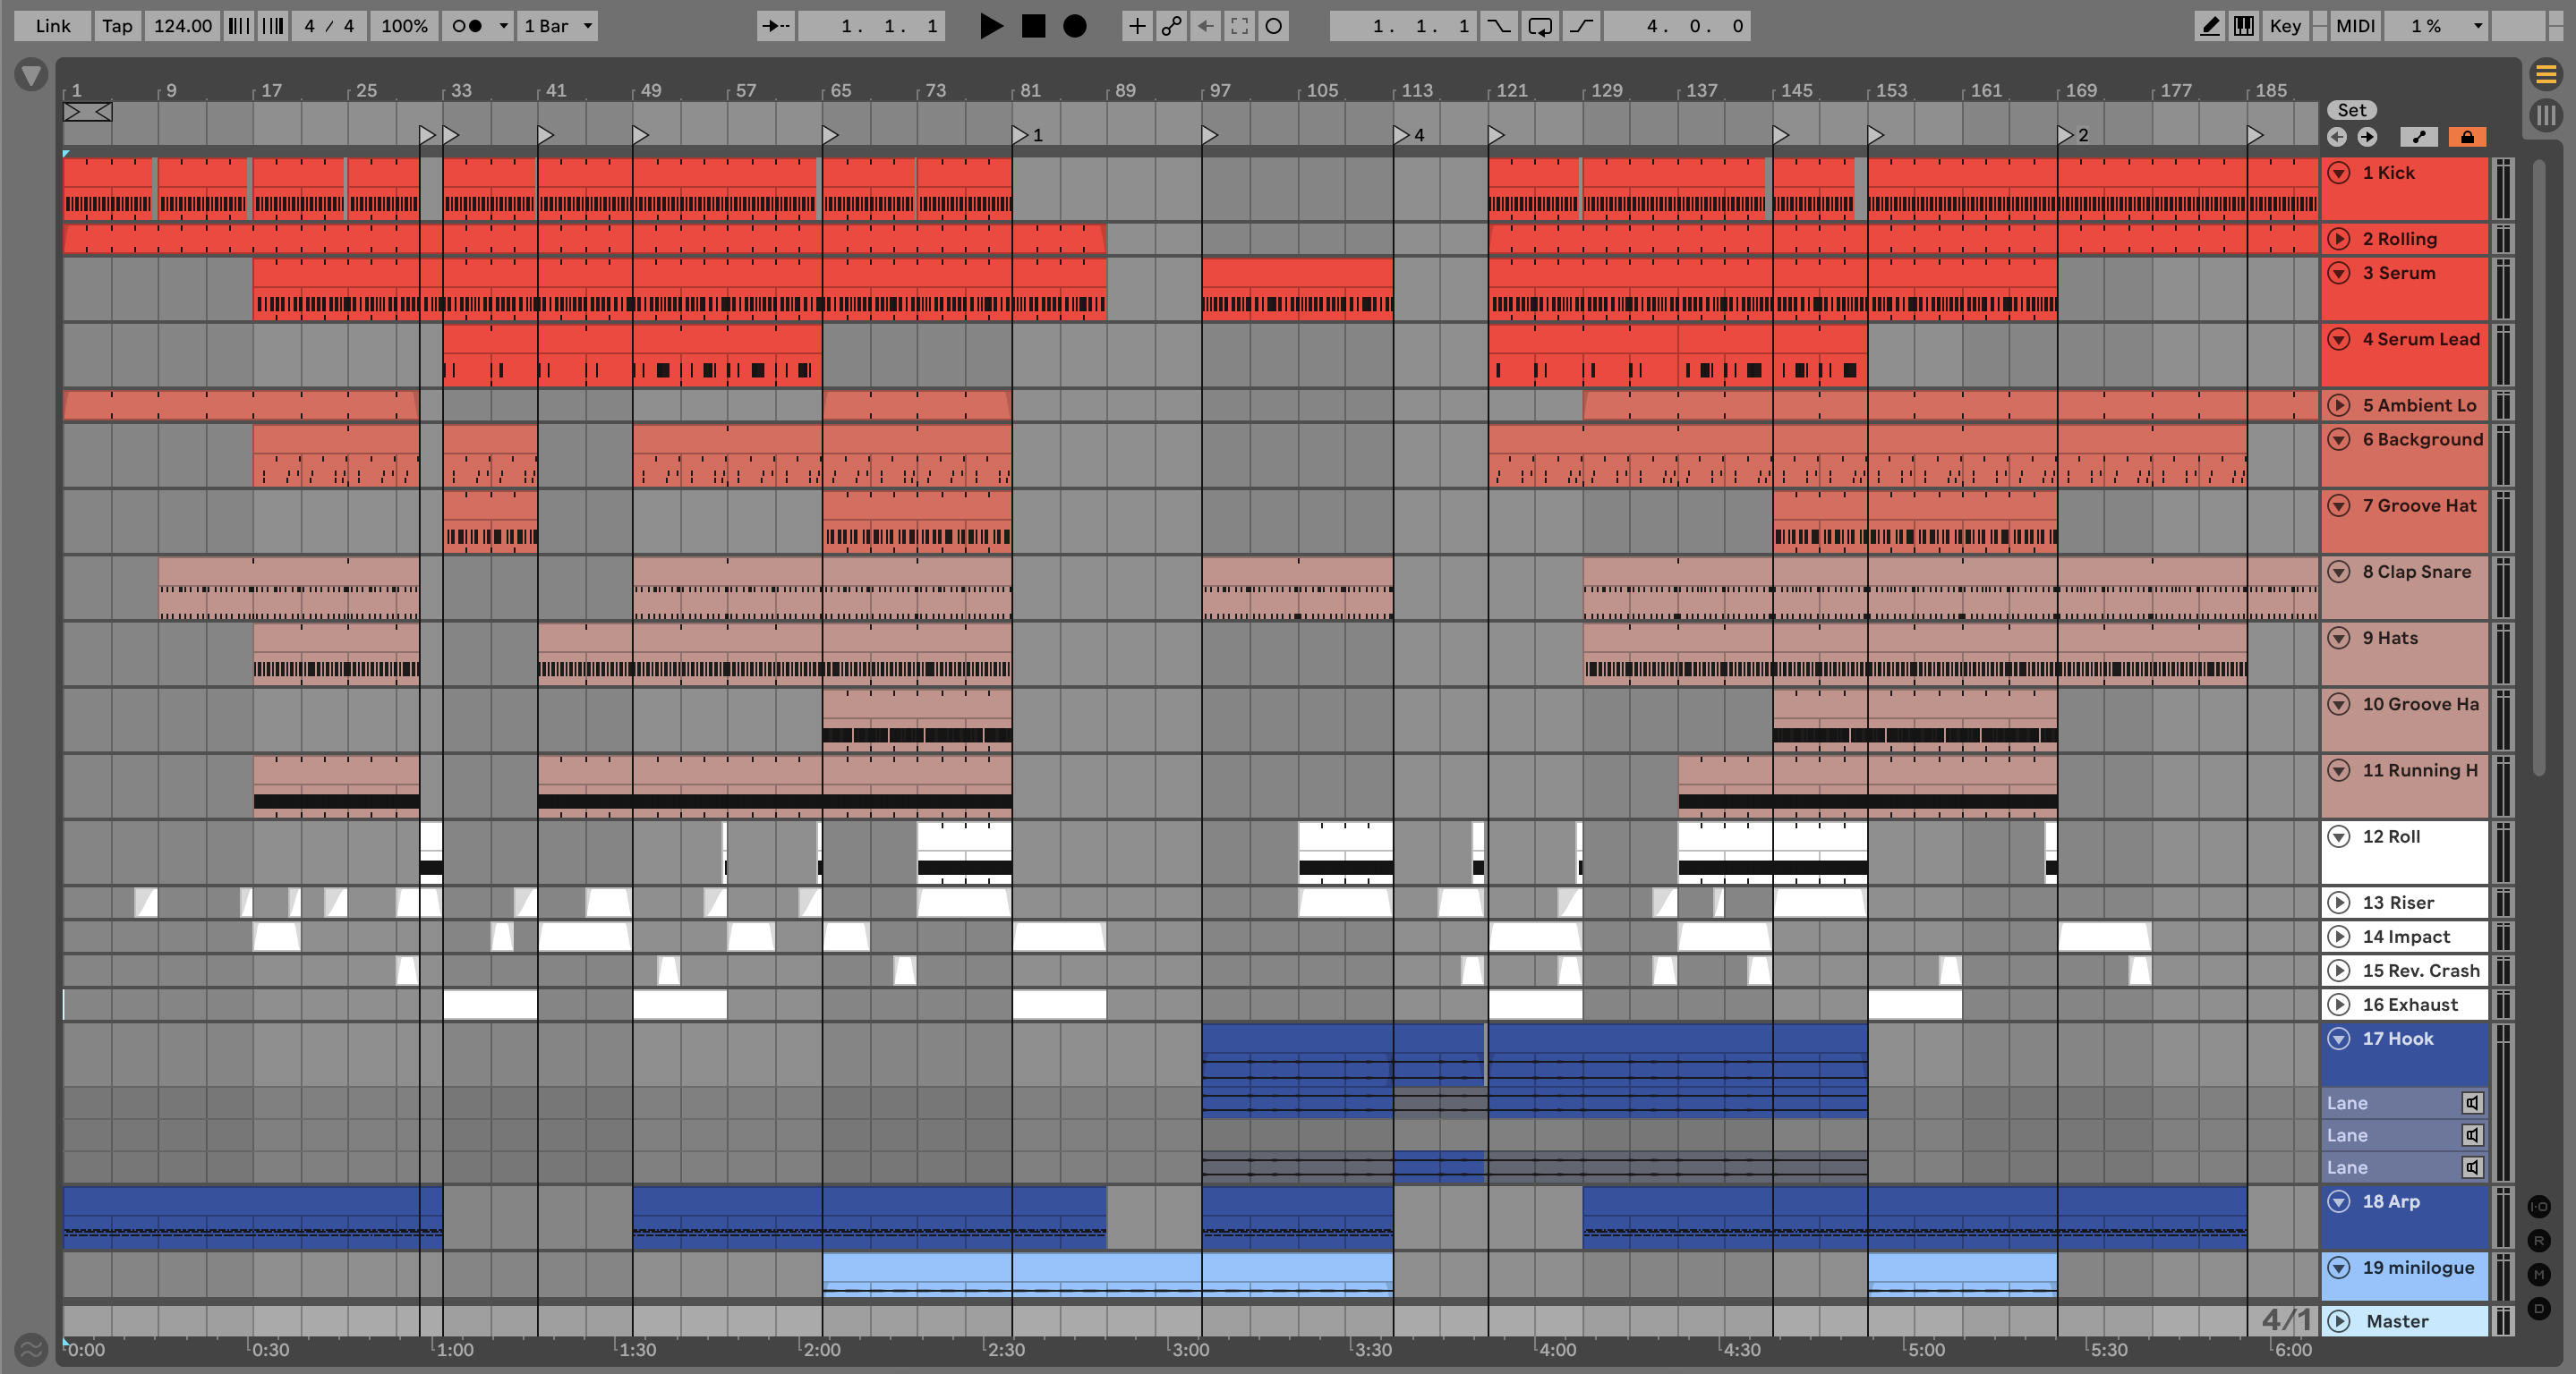The width and height of the screenshot is (2576, 1374).
Task: Toggle the metronome button
Action: tap(466, 26)
